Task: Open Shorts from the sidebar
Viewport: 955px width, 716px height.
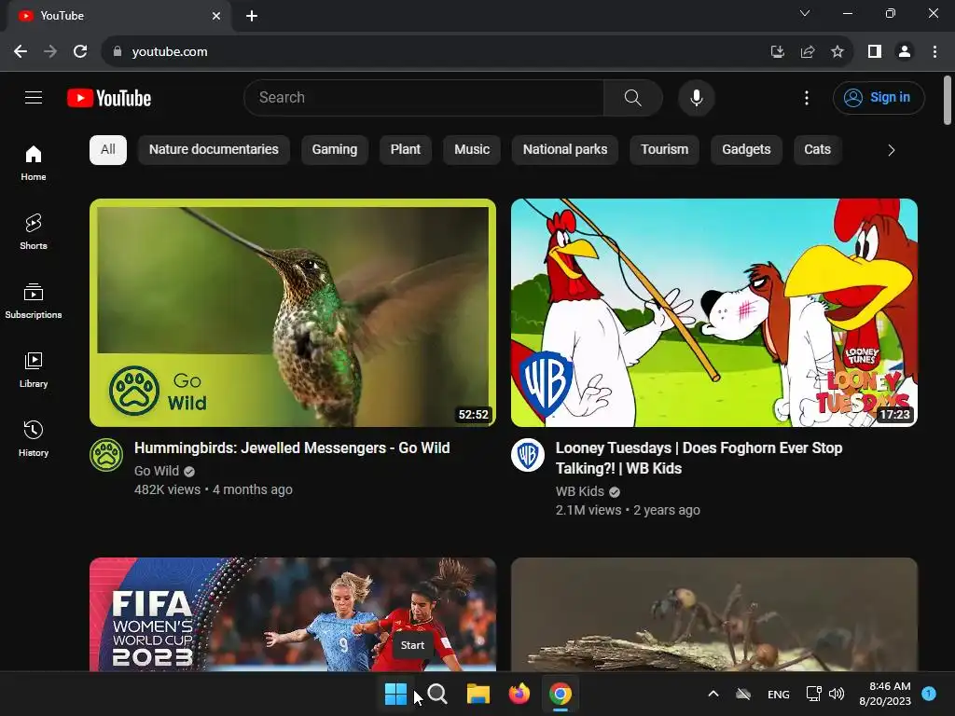Action: 34,231
